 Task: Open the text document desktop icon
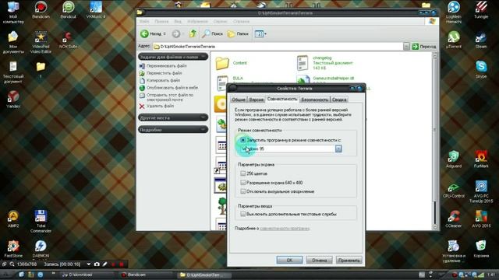tap(13, 72)
